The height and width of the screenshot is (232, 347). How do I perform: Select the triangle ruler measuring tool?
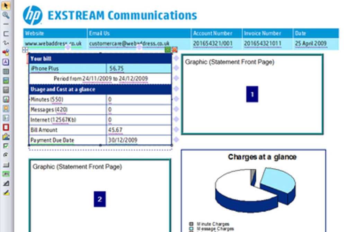click(x=6, y=183)
